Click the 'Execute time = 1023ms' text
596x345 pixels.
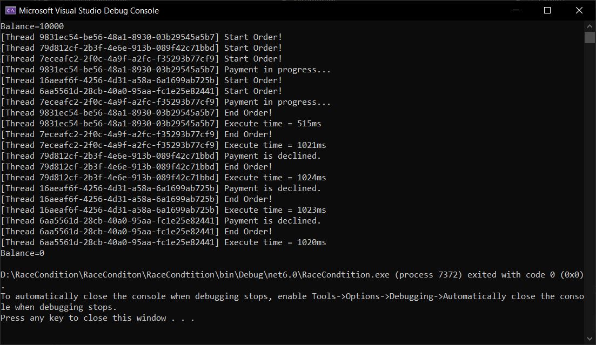(x=275, y=210)
